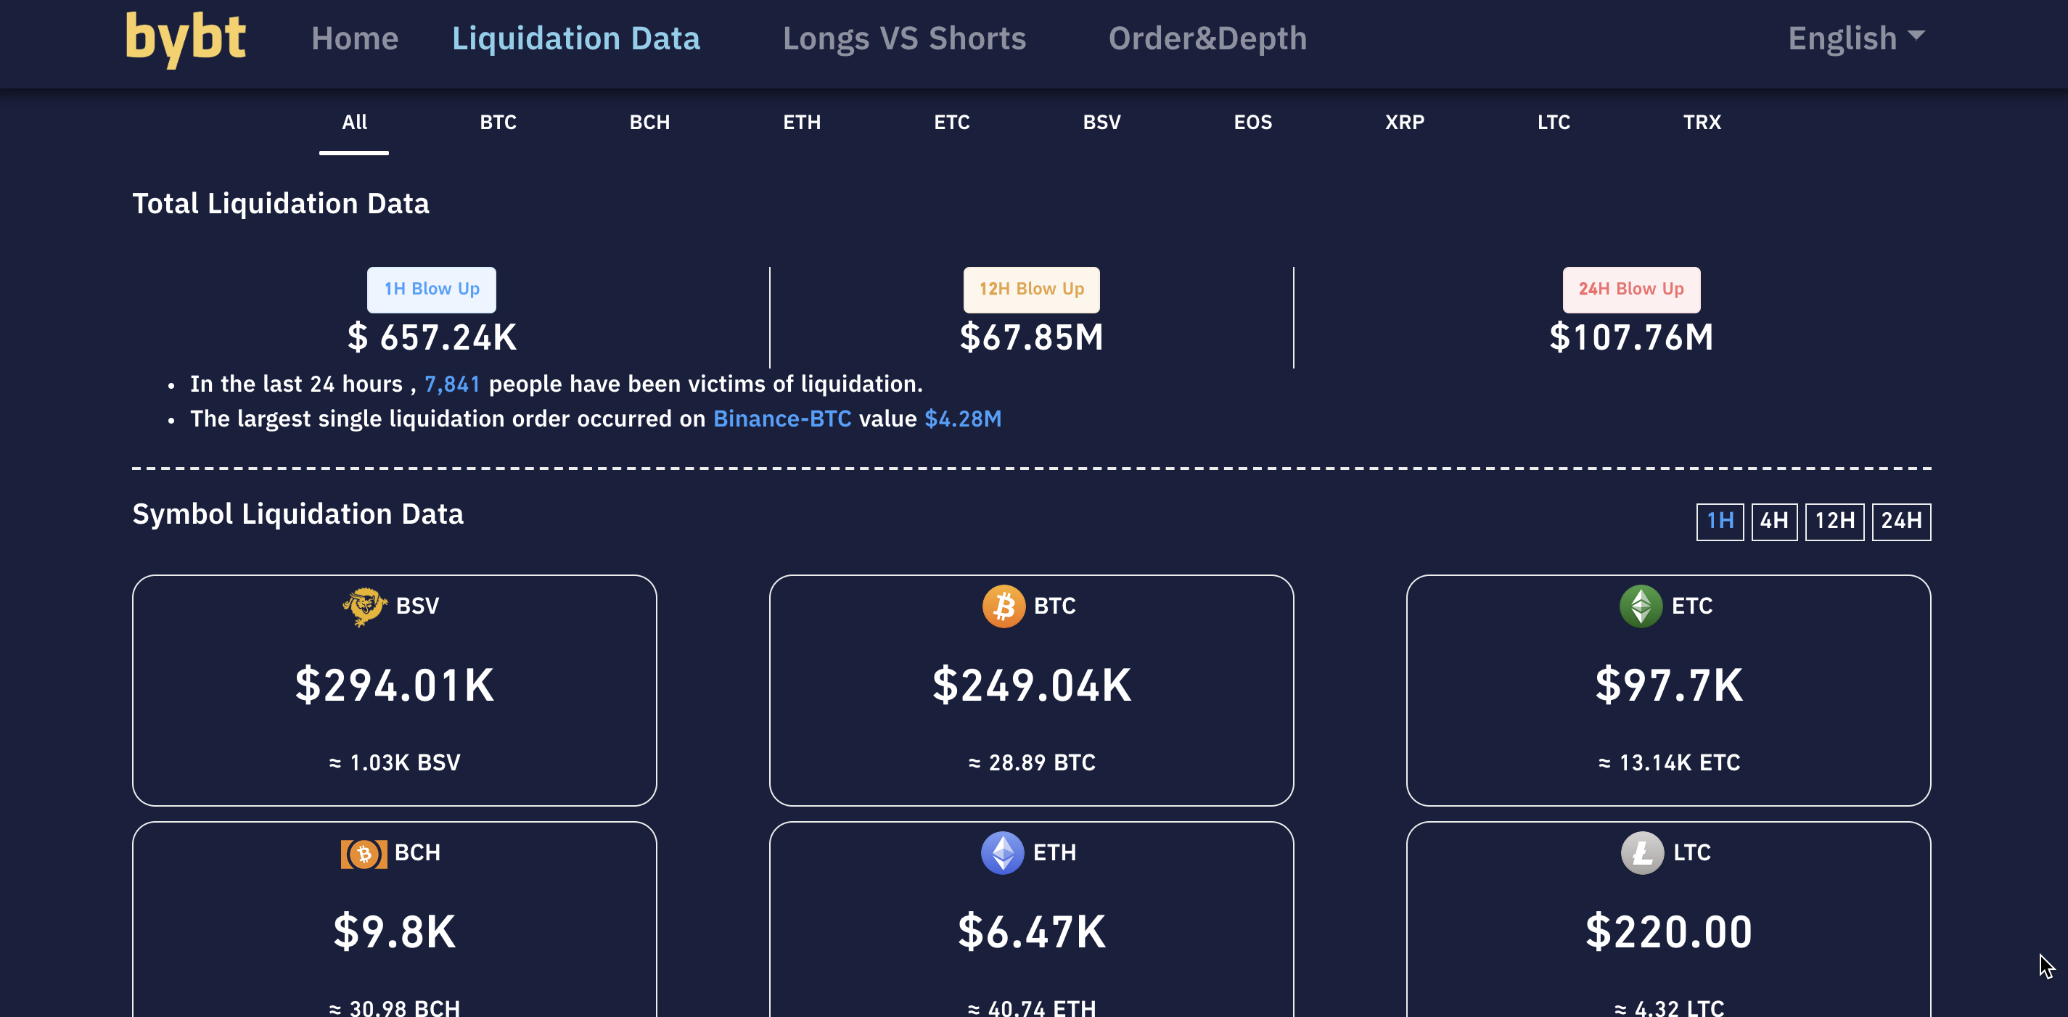Switch symbol data to 4H

(x=1773, y=522)
